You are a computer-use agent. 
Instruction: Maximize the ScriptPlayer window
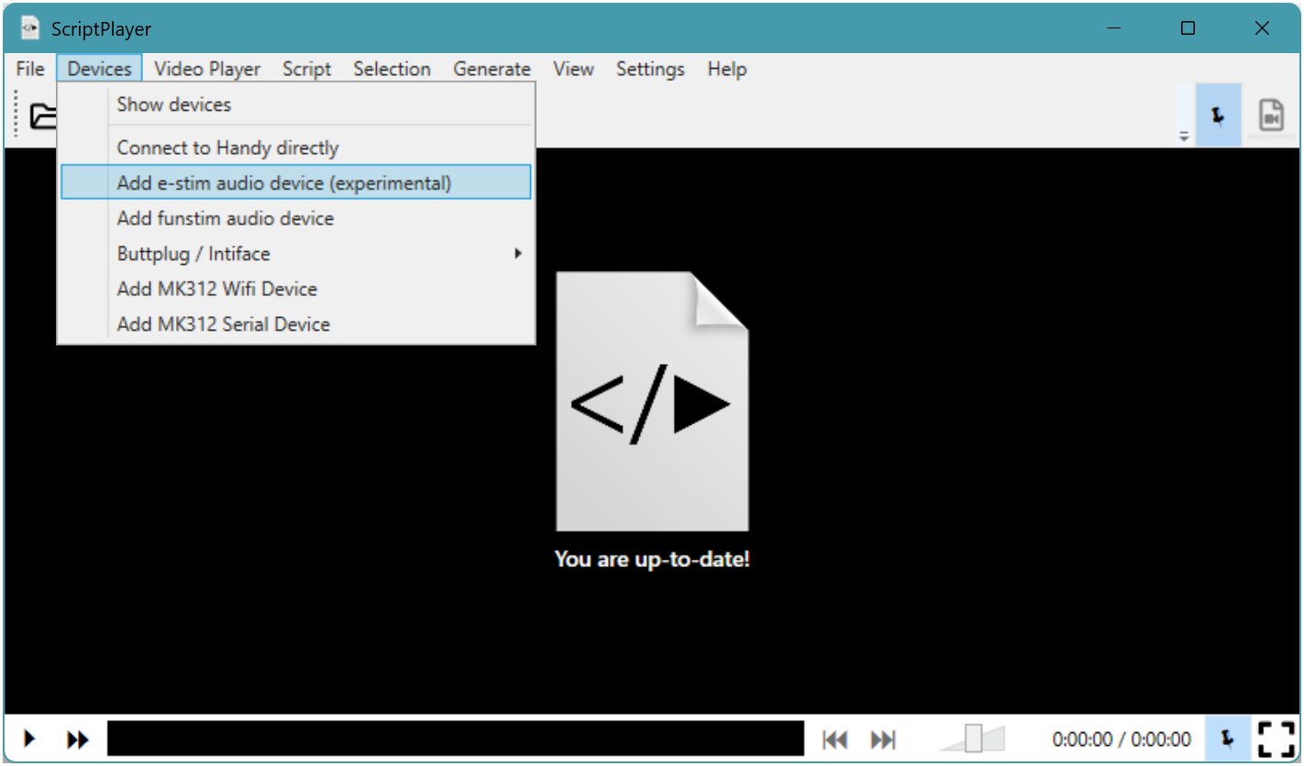click(x=1188, y=28)
